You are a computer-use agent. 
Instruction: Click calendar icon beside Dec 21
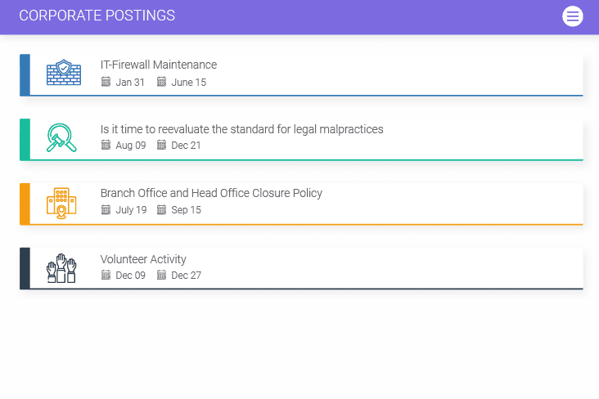click(x=161, y=145)
